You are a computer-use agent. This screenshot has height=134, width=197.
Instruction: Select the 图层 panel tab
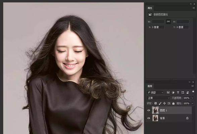pyautogui.click(x=150, y=86)
